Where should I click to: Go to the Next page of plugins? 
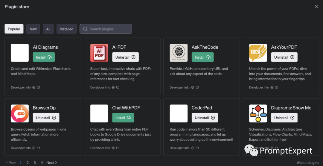[x=51, y=162]
